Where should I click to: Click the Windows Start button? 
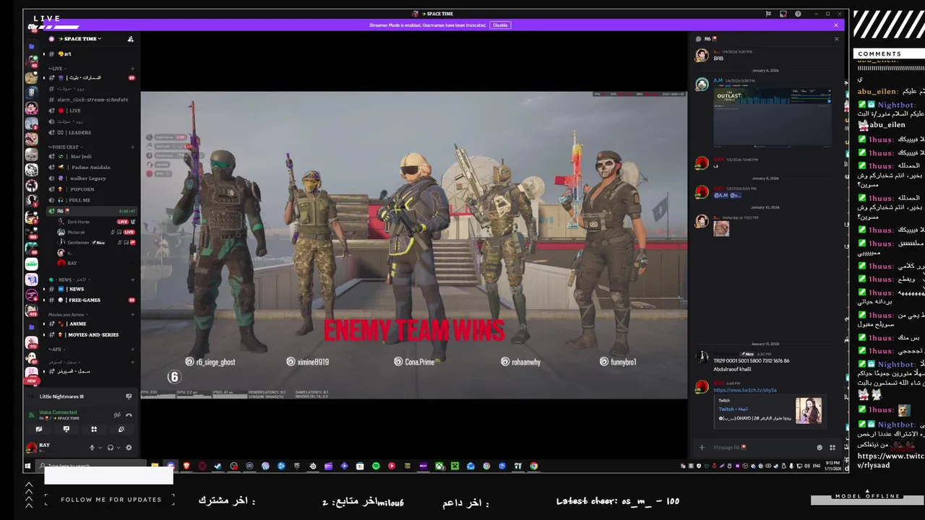point(27,467)
